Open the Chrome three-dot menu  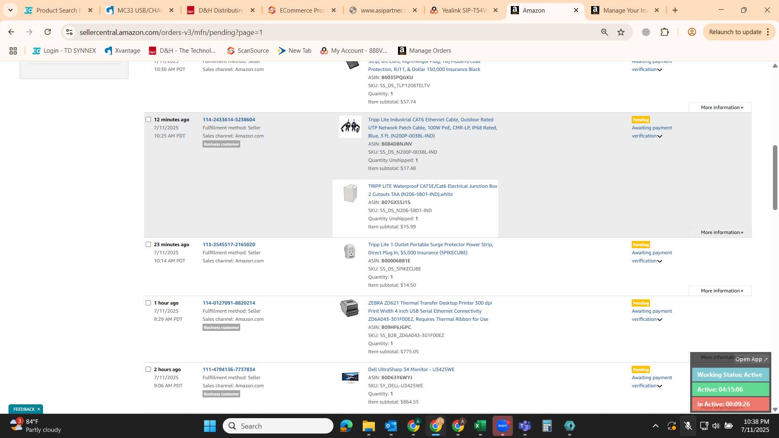click(768, 32)
